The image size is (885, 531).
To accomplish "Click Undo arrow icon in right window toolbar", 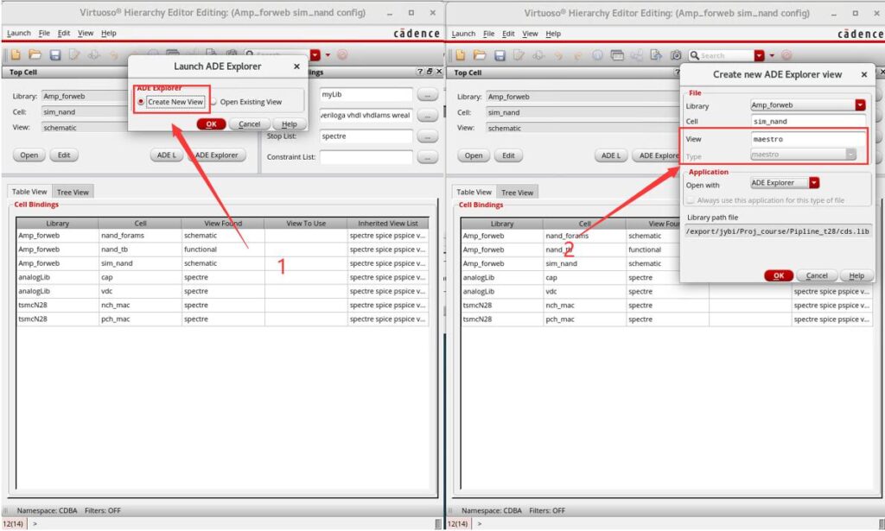I will pos(558,55).
